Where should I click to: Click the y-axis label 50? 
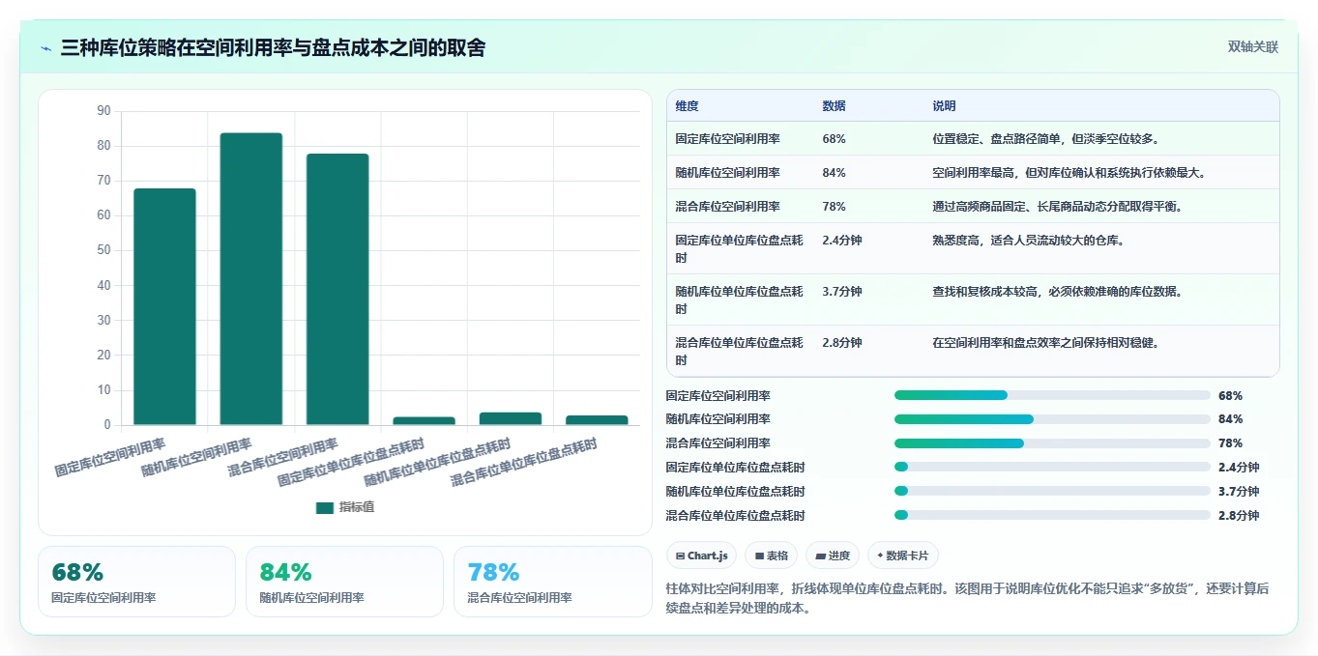point(104,250)
